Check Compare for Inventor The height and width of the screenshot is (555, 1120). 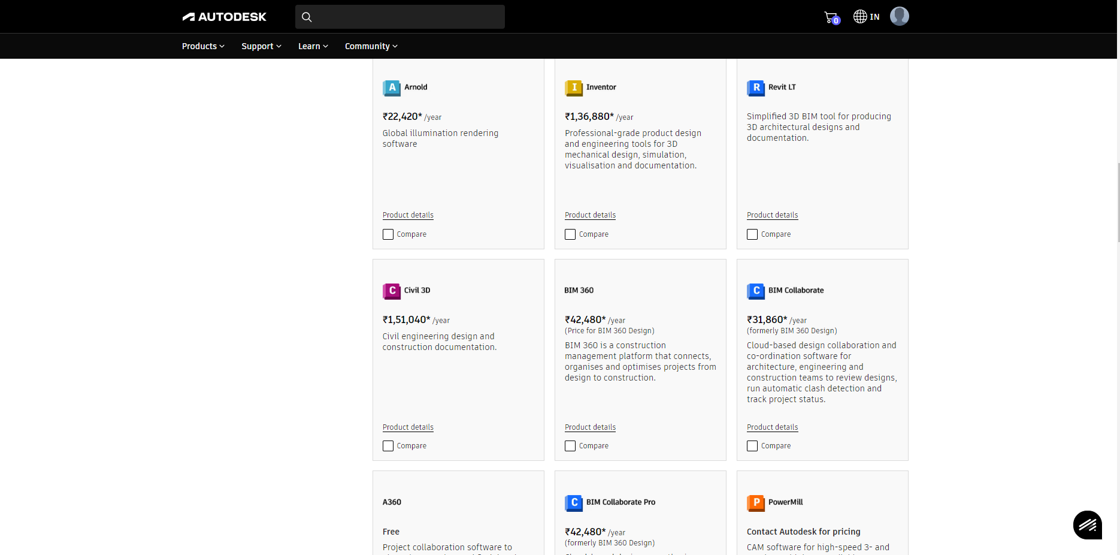coord(570,234)
